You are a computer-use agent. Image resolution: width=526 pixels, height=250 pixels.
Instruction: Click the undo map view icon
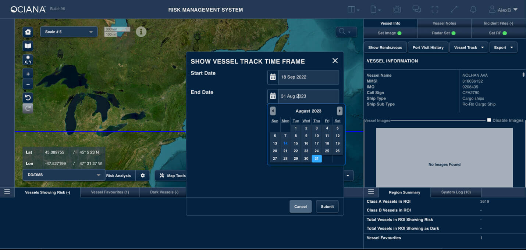point(28,98)
